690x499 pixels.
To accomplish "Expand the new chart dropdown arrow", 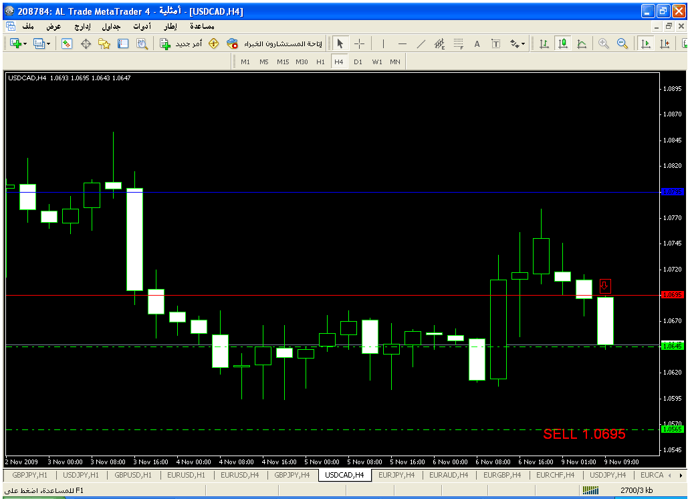I will pos(25,43).
